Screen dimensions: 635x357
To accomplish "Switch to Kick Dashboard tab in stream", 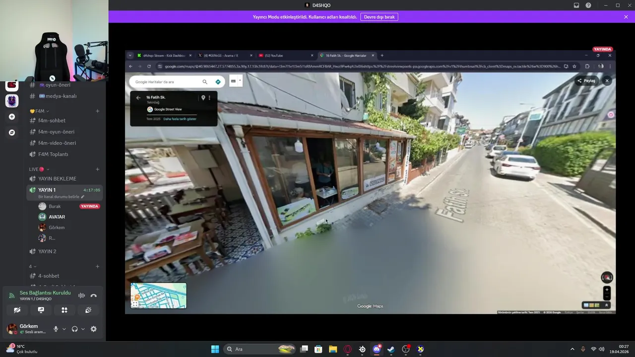I will [163, 56].
